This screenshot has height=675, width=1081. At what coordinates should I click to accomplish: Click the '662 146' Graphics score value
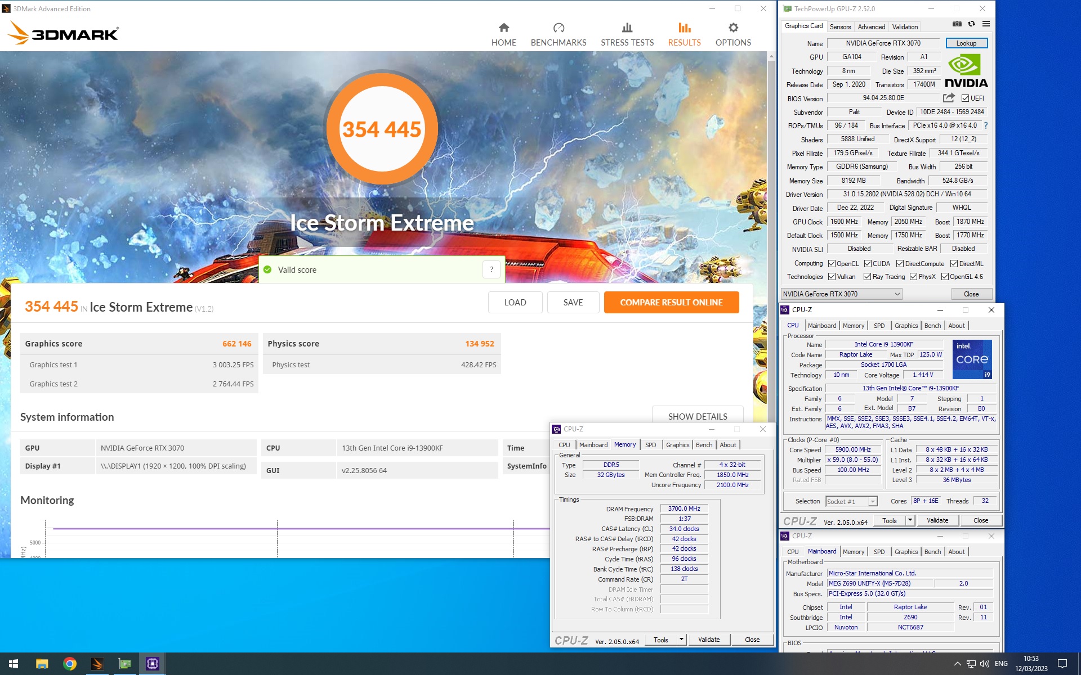point(237,344)
